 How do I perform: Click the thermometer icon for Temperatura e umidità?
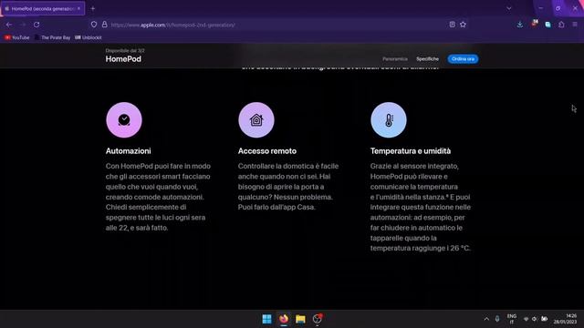coord(389,119)
